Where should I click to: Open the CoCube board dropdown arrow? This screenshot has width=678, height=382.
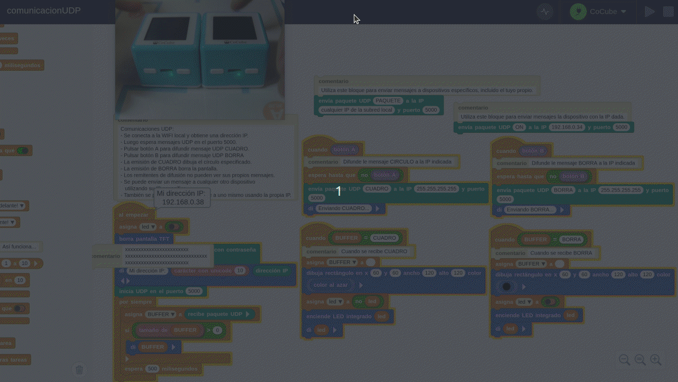pos(624,12)
